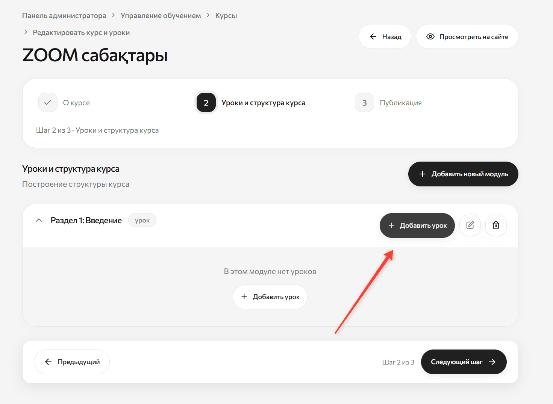Delete module using trash icon
The image size is (553, 404).
coord(496,225)
